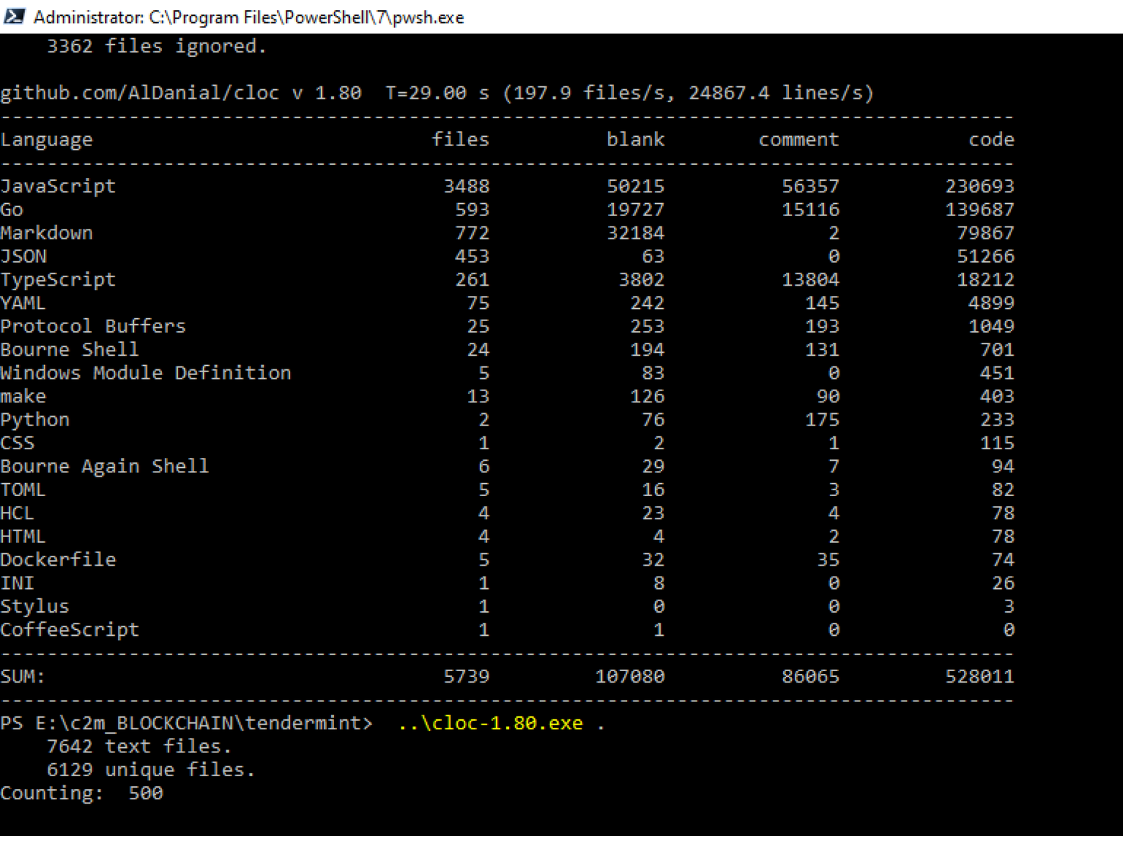Click the TypeScript language row

click(58, 279)
